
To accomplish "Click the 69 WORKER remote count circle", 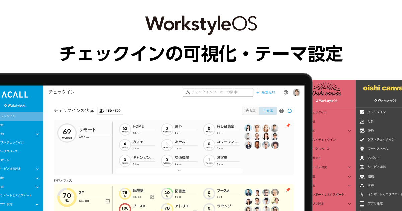I will 67,133.
